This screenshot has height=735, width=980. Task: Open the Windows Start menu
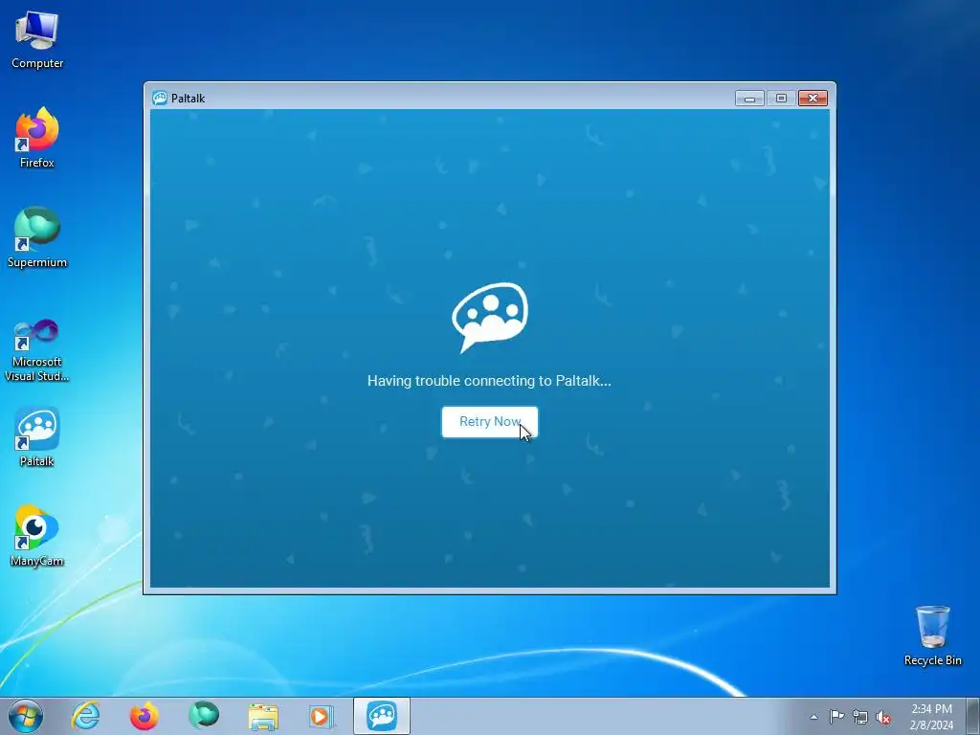pos(26,716)
